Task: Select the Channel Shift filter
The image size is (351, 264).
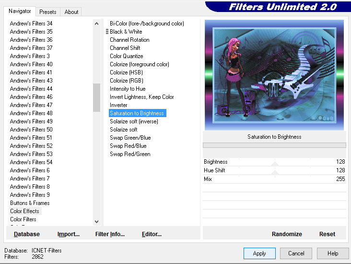Action: point(125,48)
